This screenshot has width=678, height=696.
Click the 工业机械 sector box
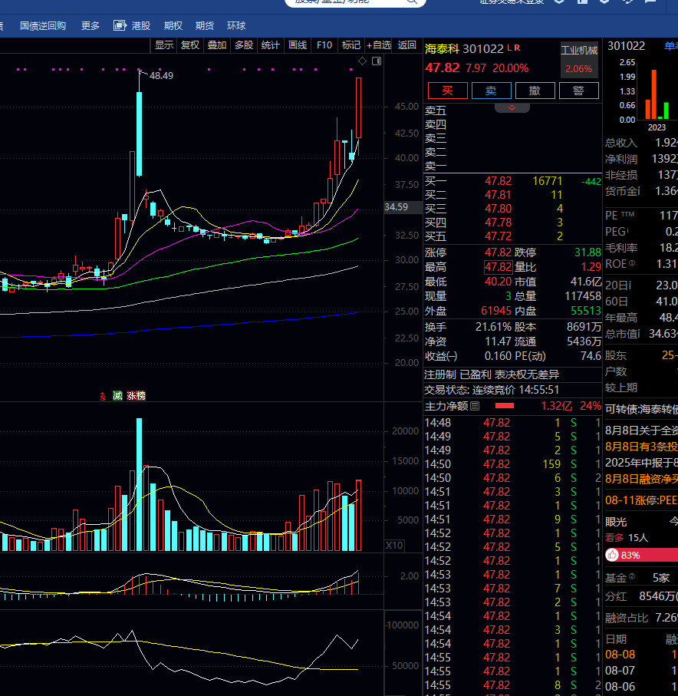point(579,60)
